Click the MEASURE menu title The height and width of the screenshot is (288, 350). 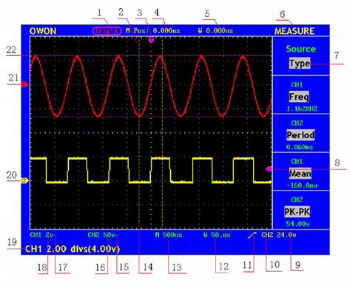(x=295, y=31)
